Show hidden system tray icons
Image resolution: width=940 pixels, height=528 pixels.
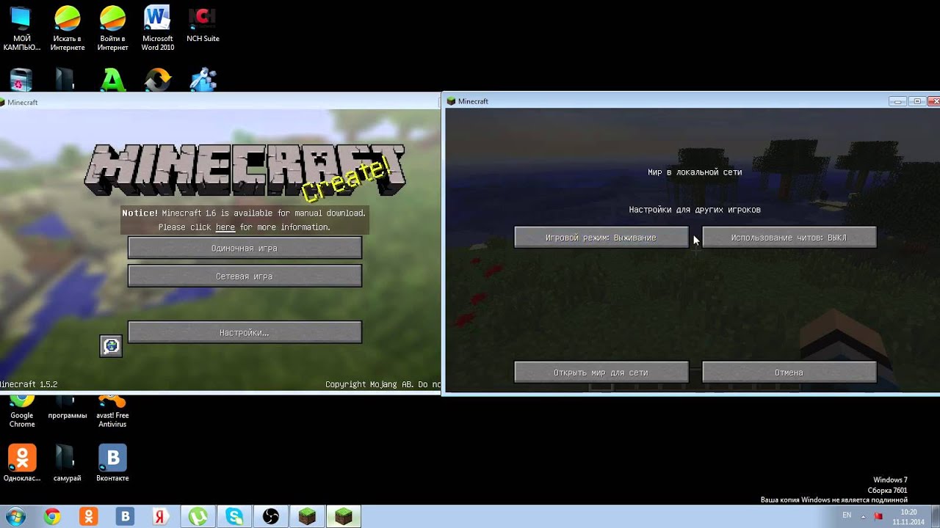click(x=864, y=516)
